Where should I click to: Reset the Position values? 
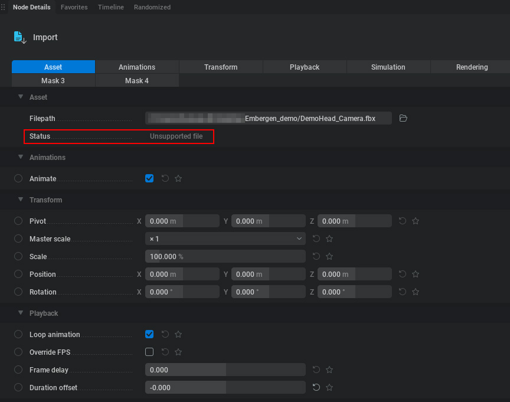403,274
